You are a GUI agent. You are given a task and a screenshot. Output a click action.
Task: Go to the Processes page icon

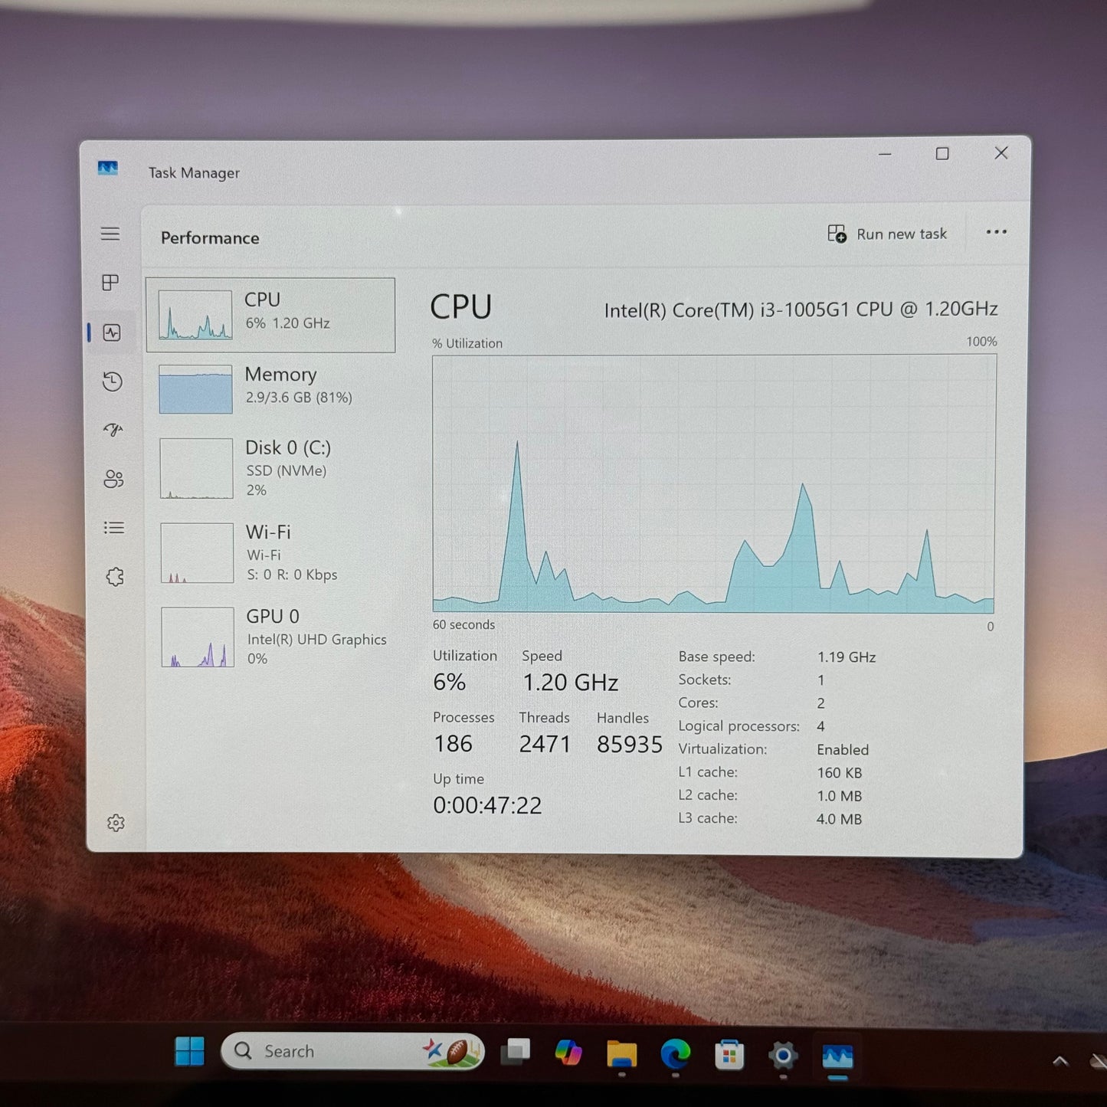point(110,283)
